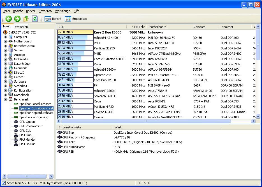Image resolution: width=262 pixels, height=187 pixels.
Task: Open the Ergebnisse results toolbar button
Action: (x=76, y=19)
